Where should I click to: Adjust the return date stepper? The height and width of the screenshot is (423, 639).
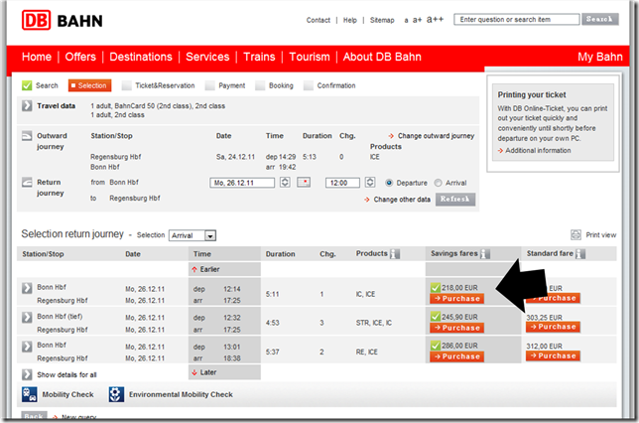[285, 182]
